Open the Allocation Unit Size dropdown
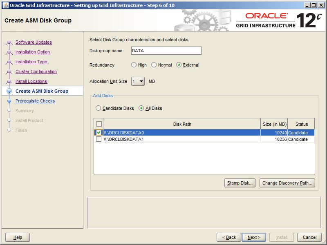Viewport: 327px width, 245px height. click(138, 81)
